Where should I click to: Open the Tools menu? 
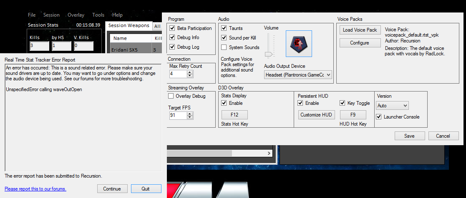[98, 15]
